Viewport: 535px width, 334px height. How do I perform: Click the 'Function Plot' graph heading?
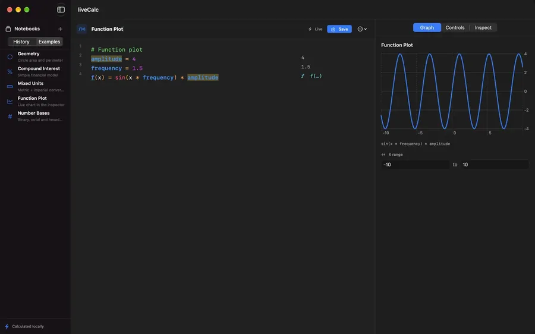coord(397,45)
